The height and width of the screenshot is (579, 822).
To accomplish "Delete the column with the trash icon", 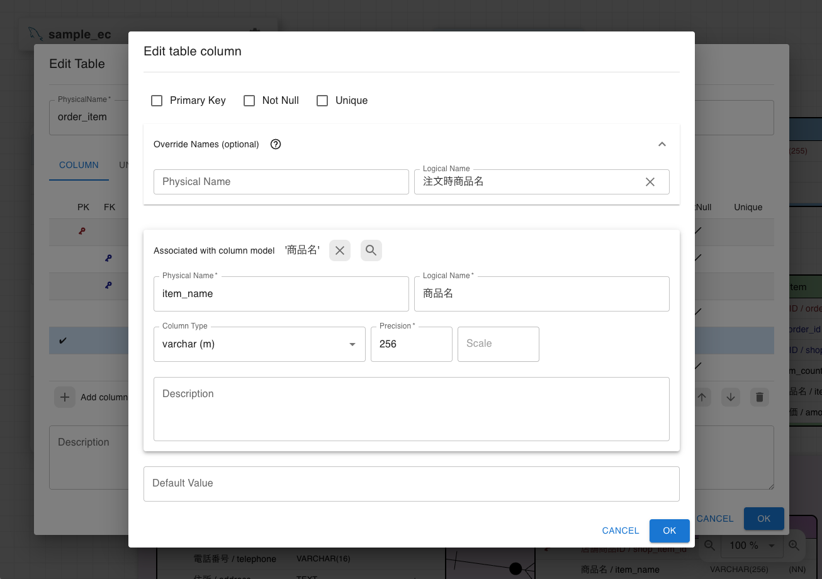I will (760, 397).
